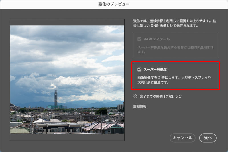
Task: Click the 強化のプレビュー dialog title
Action: [x=114, y=4]
